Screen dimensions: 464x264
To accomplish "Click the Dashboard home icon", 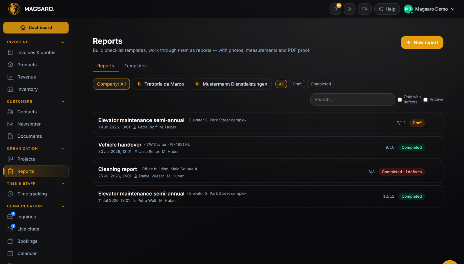I will (x=23, y=28).
